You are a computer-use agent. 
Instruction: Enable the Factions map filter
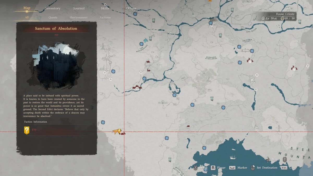click(x=105, y=17)
